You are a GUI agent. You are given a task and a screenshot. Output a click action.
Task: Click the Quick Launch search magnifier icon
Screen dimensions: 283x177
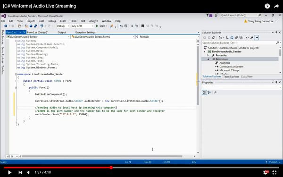(259, 15)
